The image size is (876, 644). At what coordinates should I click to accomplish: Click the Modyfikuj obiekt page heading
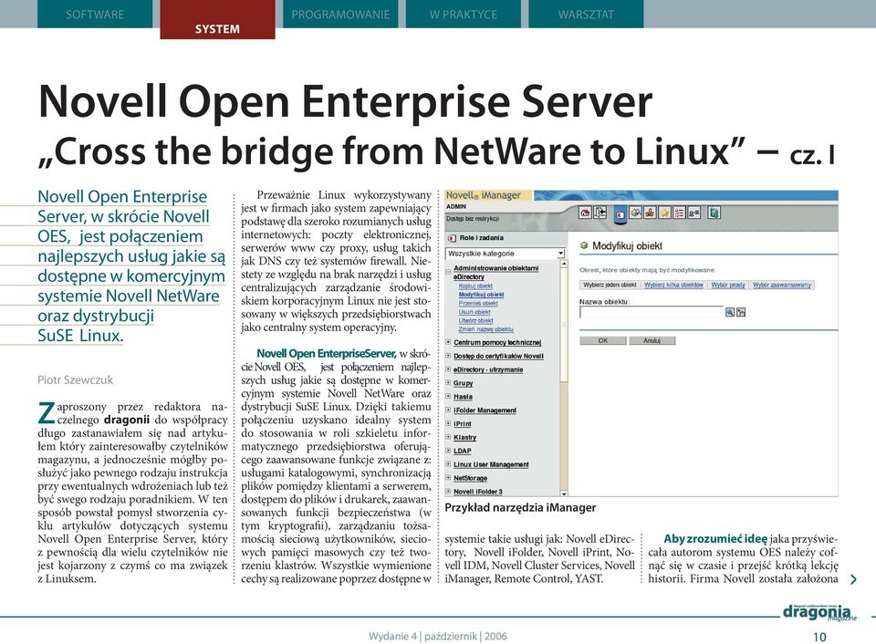pyautogui.click(x=627, y=245)
